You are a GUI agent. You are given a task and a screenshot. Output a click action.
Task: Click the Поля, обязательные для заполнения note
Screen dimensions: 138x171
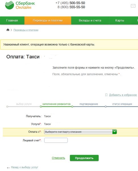click(87, 74)
